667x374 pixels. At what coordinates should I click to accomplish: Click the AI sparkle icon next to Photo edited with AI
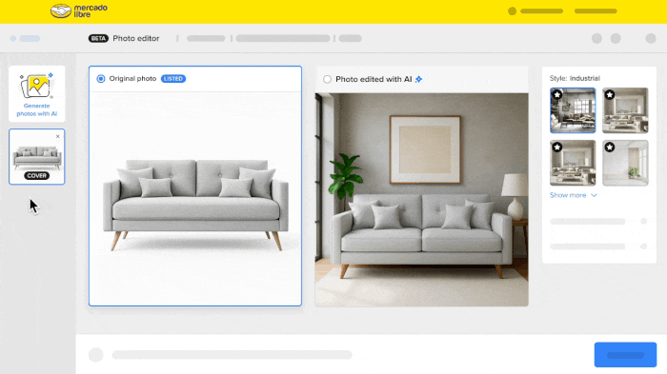tap(419, 79)
